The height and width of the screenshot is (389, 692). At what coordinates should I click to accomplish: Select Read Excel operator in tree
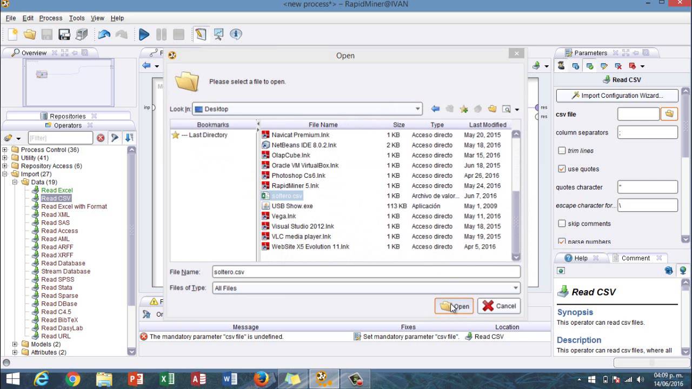click(x=57, y=190)
